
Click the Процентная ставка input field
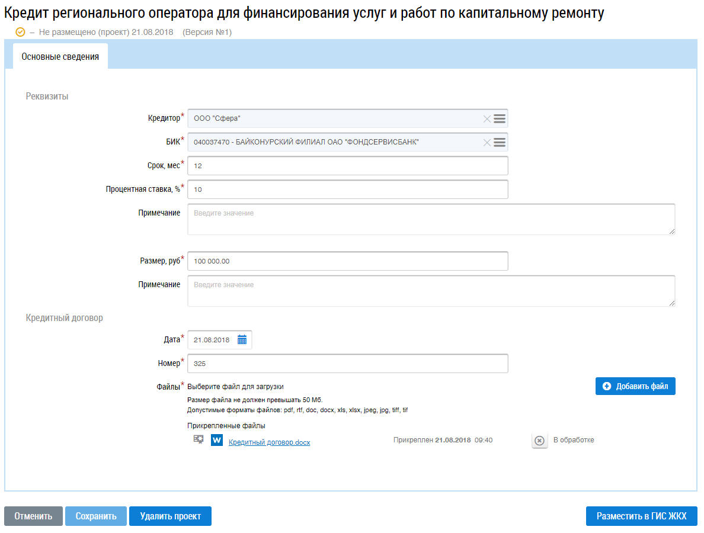point(347,190)
